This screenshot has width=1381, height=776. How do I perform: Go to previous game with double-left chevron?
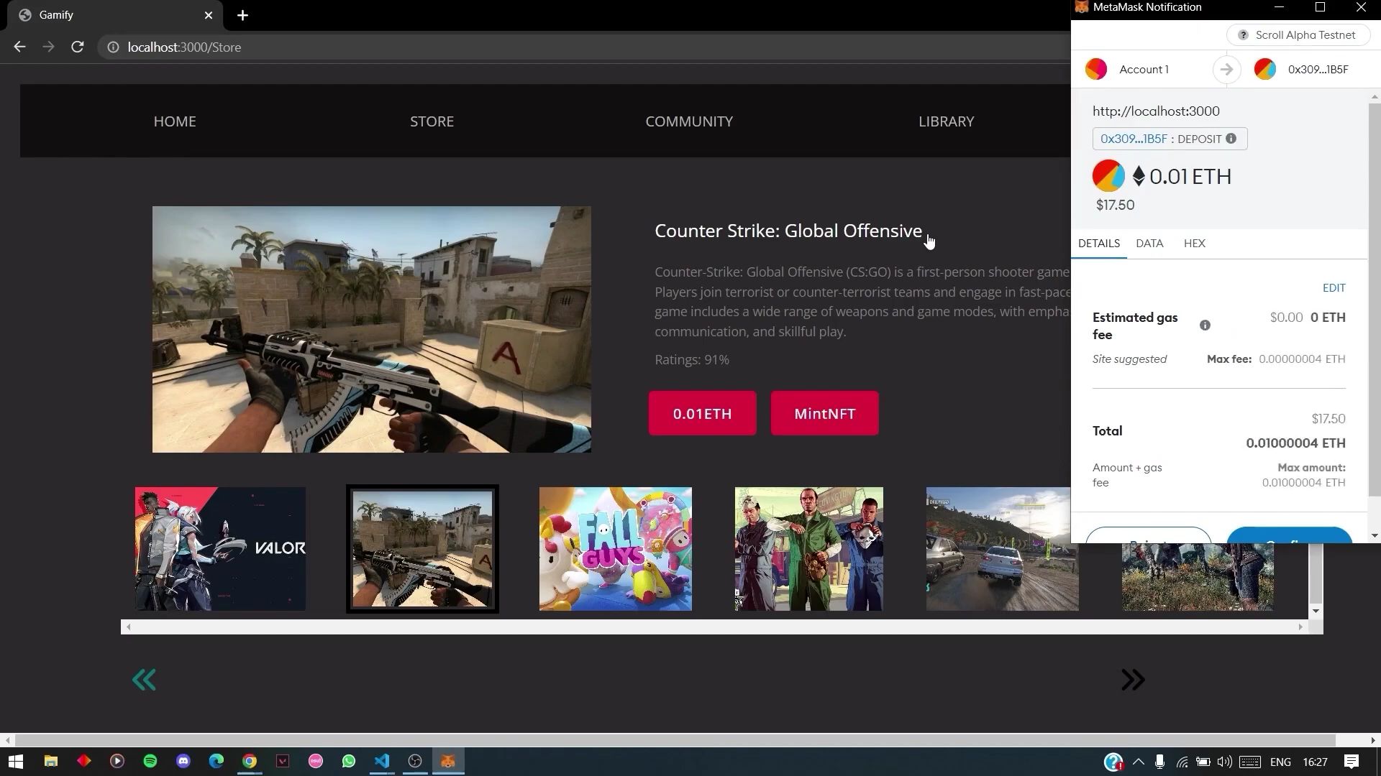[x=144, y=680]
